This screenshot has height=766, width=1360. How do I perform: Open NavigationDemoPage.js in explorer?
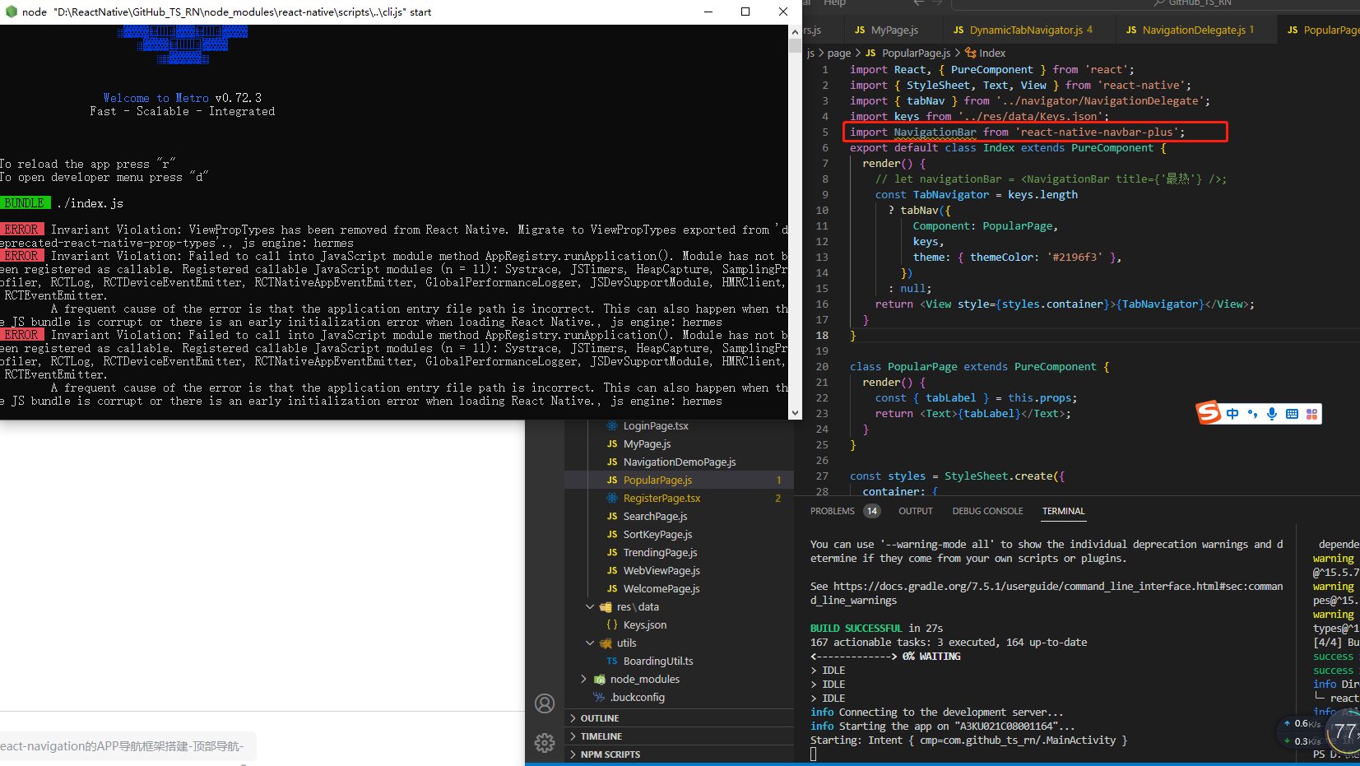(679, 462)
